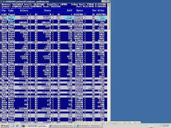
Task: Minimize the poolmon.exe cmd window
Action: click(103, 1)
